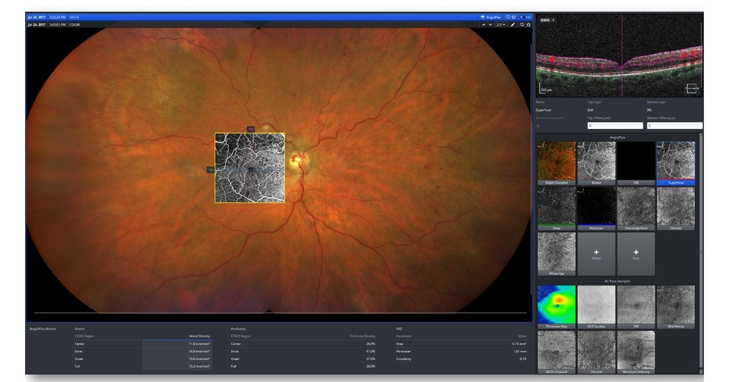
Task: Select the magnifier zoom icon on OCT-A toolbar
Action: click(x=508, y=17)
